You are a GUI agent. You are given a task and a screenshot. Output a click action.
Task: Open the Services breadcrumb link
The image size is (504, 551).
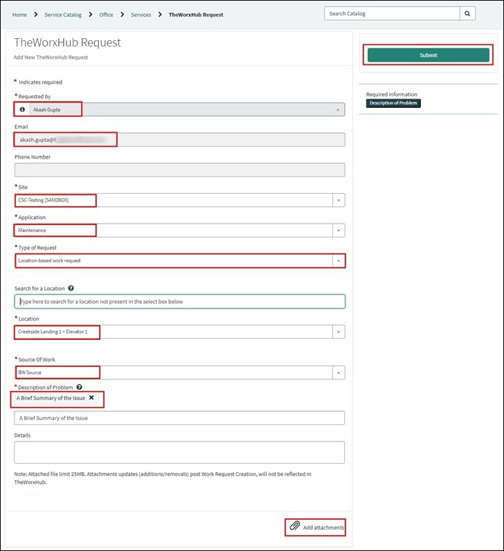141,15
